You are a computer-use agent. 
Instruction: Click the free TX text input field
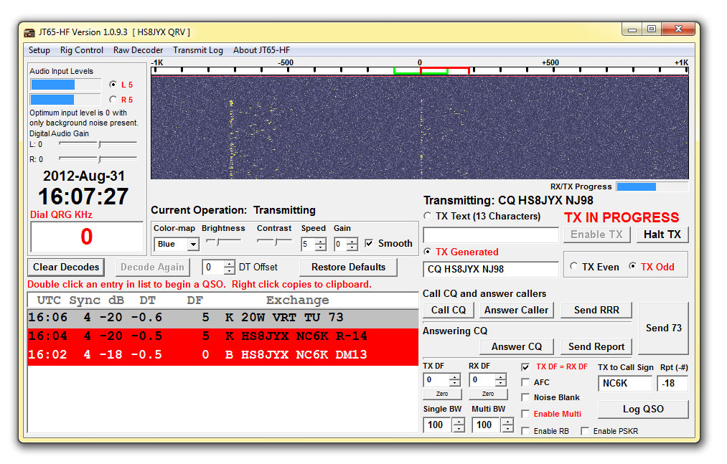[491, 235]
